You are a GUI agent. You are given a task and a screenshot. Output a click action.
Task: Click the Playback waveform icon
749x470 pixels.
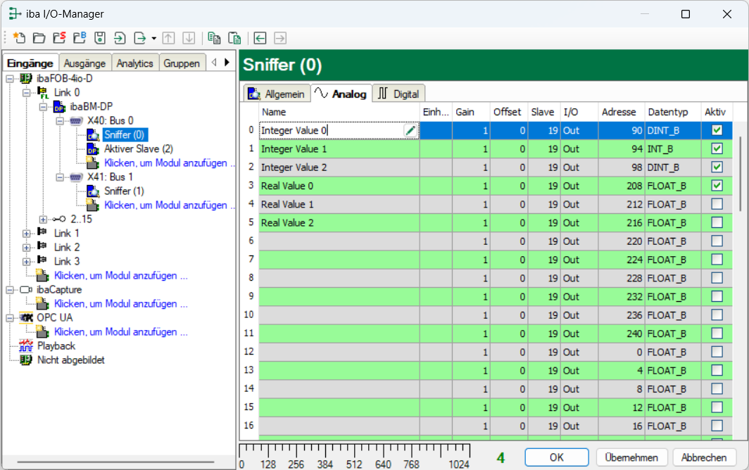[x=26, y=345]
